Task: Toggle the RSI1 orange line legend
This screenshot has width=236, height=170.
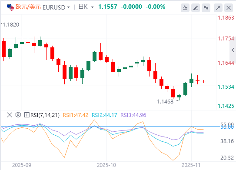Action: (75, 115)
